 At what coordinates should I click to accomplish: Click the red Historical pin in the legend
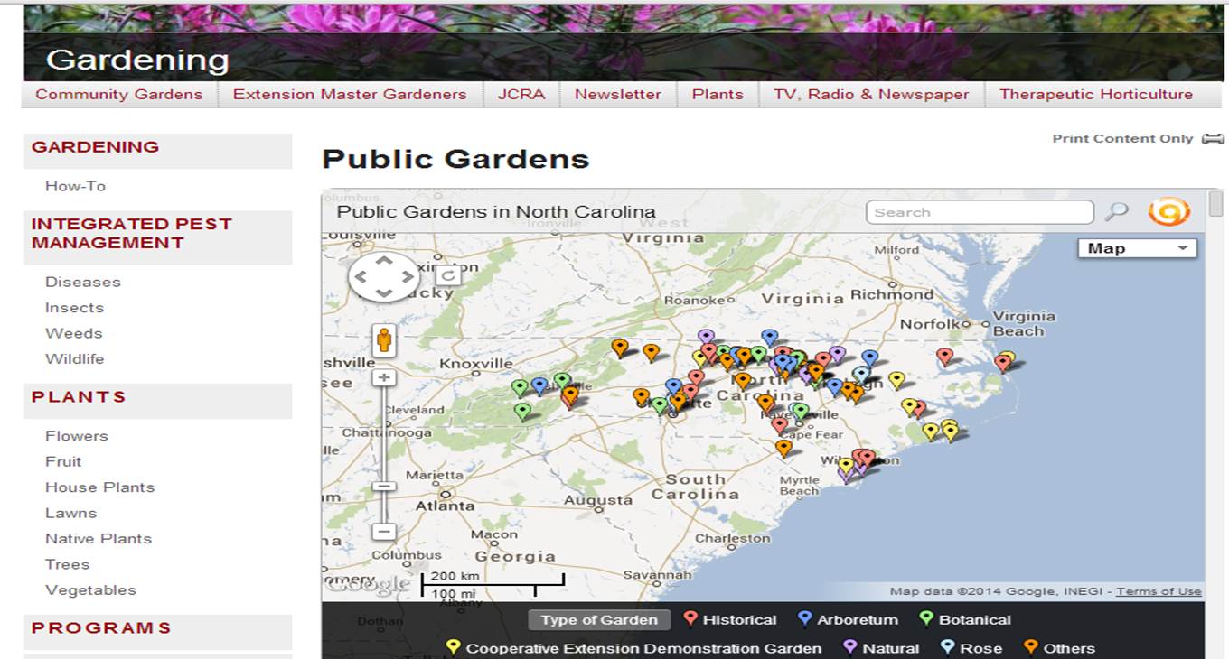coord(690,618)
